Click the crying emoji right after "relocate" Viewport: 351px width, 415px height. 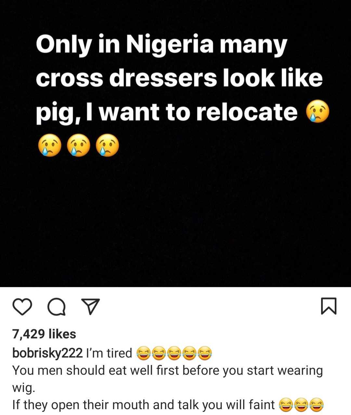[x=318, y=112]
